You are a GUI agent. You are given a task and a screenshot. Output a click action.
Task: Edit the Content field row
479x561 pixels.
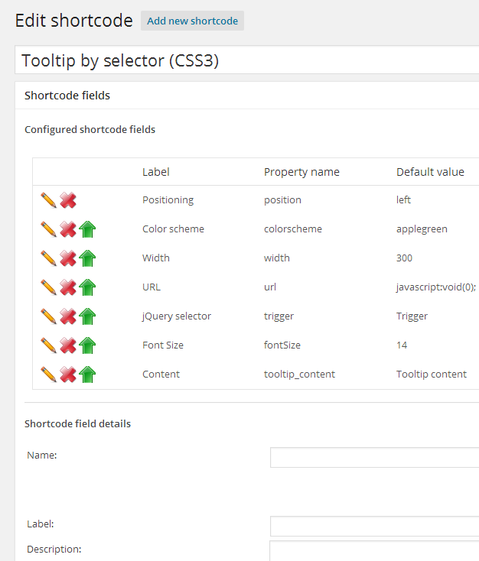[x=49, y=375]
